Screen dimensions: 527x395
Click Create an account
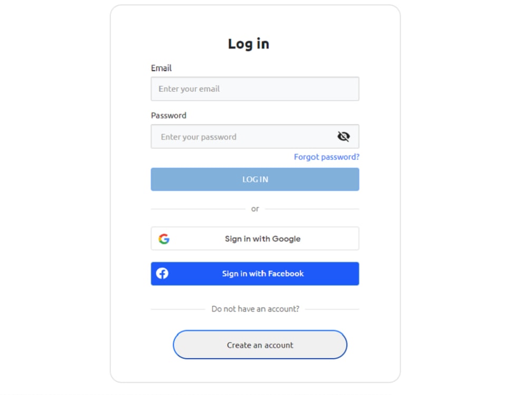pyautogui.click(x=260, y=345)
